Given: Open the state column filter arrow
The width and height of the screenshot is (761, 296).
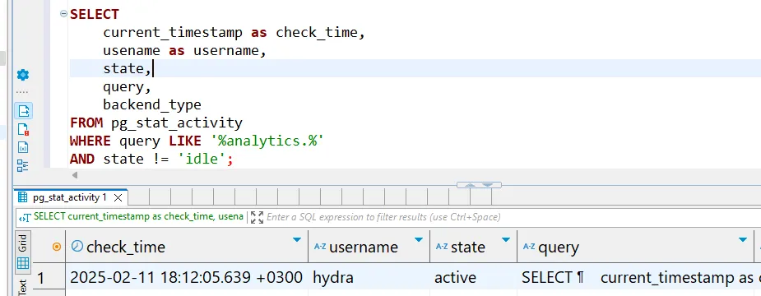Looking at the screenshot, I should click(506, 240).
